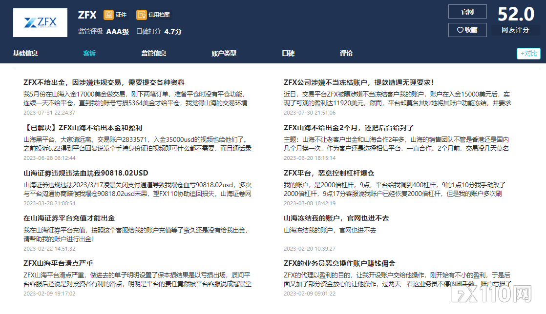Click excerpt starting '山海黑平台，大家请远离'
This screenshot has height=314, width=546.
click(138, 144)
